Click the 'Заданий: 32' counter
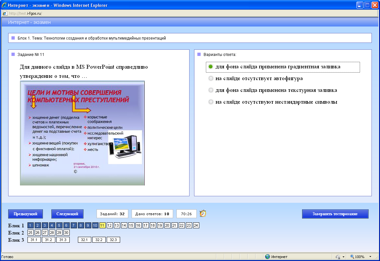Image resolution: width=380 pixels, height=261 pixels. coord(112,214)
